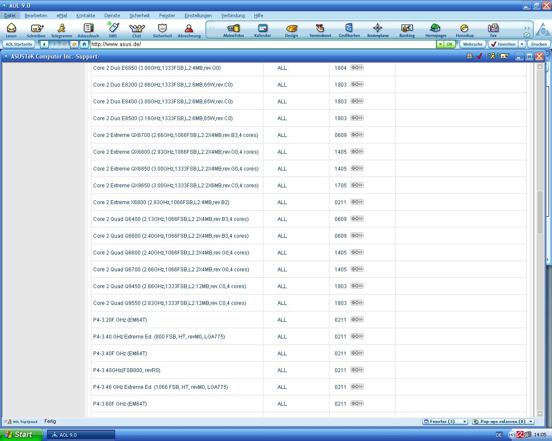The height and width of the screenshot is (441, 552).
Task: Open the Favoriten dropdown arrow
Action: (x=522, y=44)
